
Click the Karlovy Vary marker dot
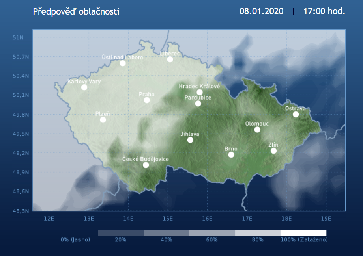[x=84, y=87]
